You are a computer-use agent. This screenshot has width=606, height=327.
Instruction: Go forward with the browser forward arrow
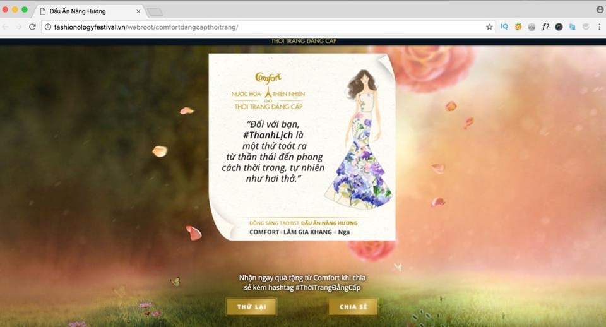point(18,27)
